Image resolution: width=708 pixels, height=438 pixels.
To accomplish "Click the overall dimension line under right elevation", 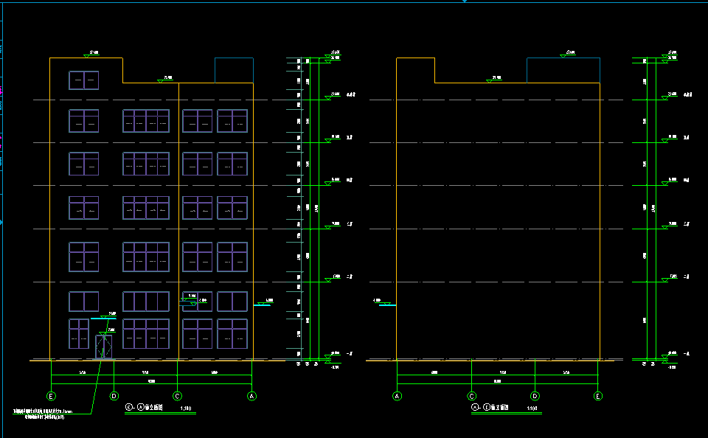I will (498, 384).
